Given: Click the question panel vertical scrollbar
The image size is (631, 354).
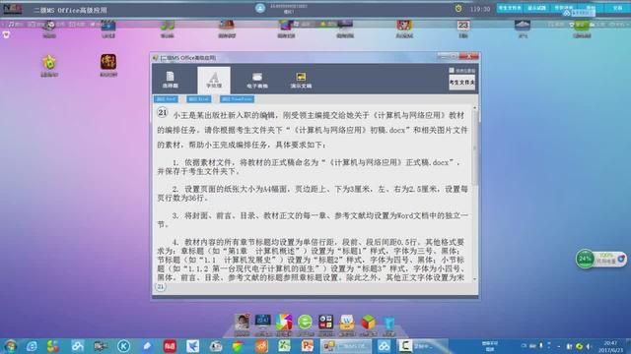Looking at the screenshot, I should [x=475, y=193].
